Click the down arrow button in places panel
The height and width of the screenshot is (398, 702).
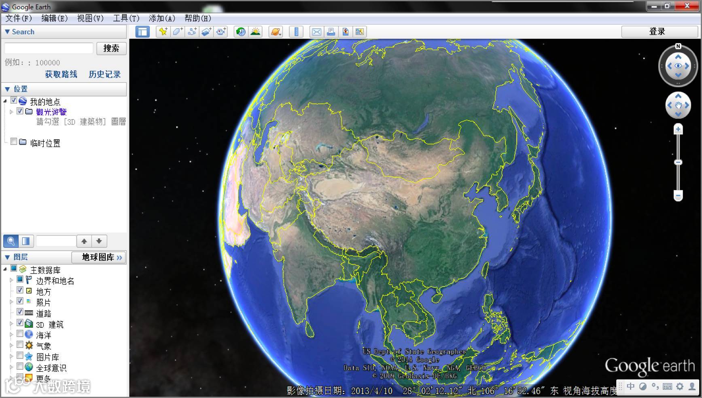coord(99,241)
